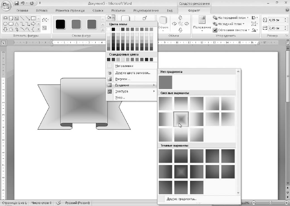Choose Нет заливки in fill menu
The image size is (290, 206).
click(131, 66)
